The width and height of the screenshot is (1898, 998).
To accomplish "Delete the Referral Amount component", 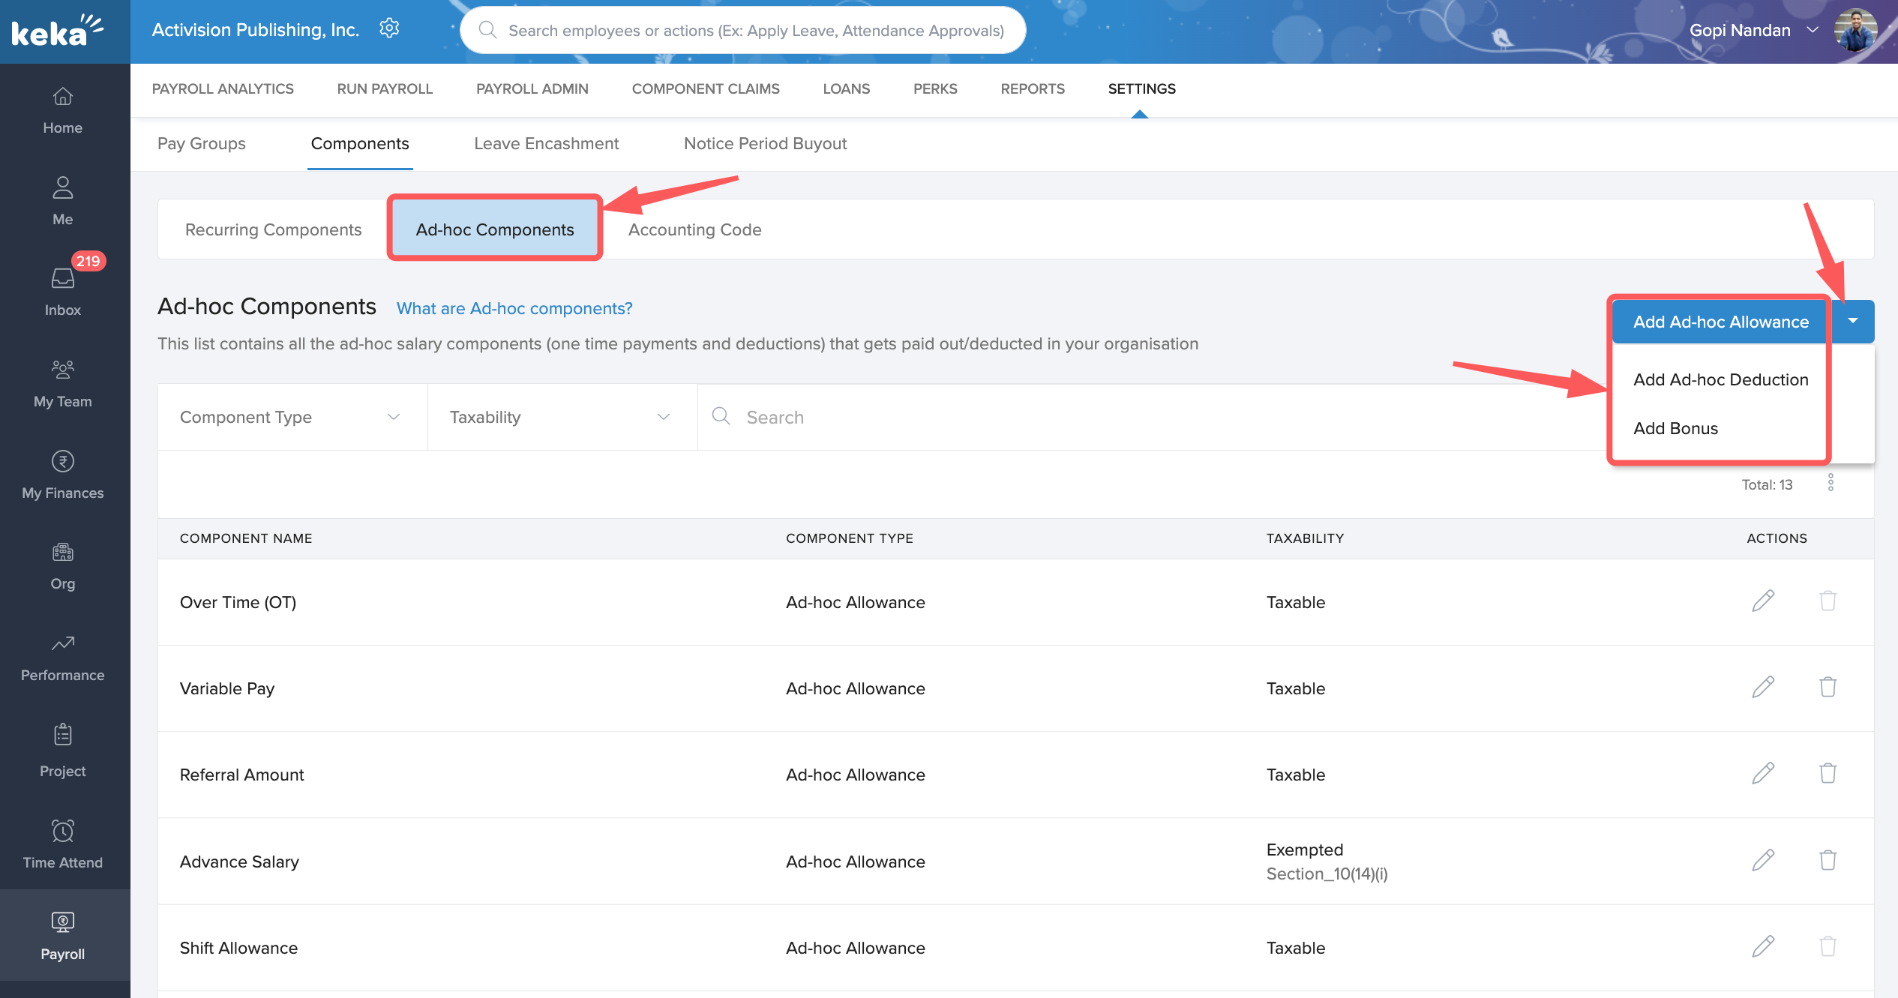I will click(1828, 774).
